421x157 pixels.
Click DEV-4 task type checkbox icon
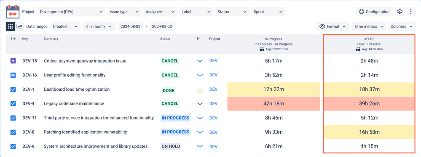(13, 103)
